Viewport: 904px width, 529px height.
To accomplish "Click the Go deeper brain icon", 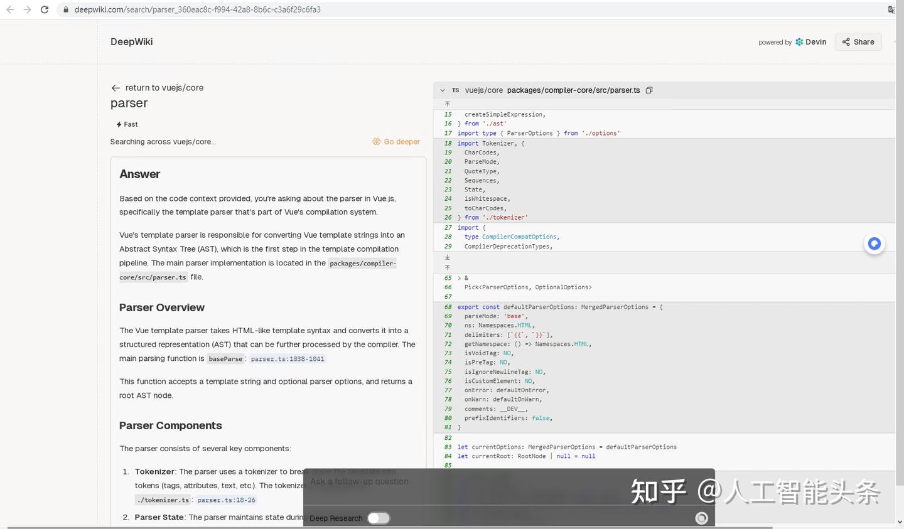I will coord(377,142).
